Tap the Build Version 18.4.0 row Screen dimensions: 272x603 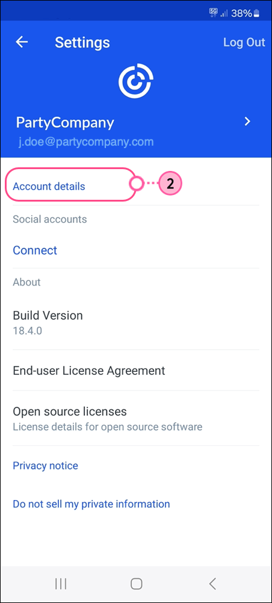coord(136,323)
